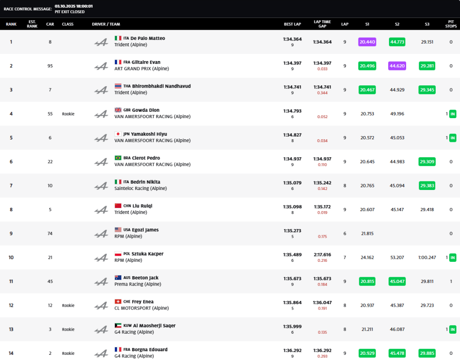Click the purple 44.620 S2 sector time
Screen dimensions: 460x362
click(x=397, y=66)
